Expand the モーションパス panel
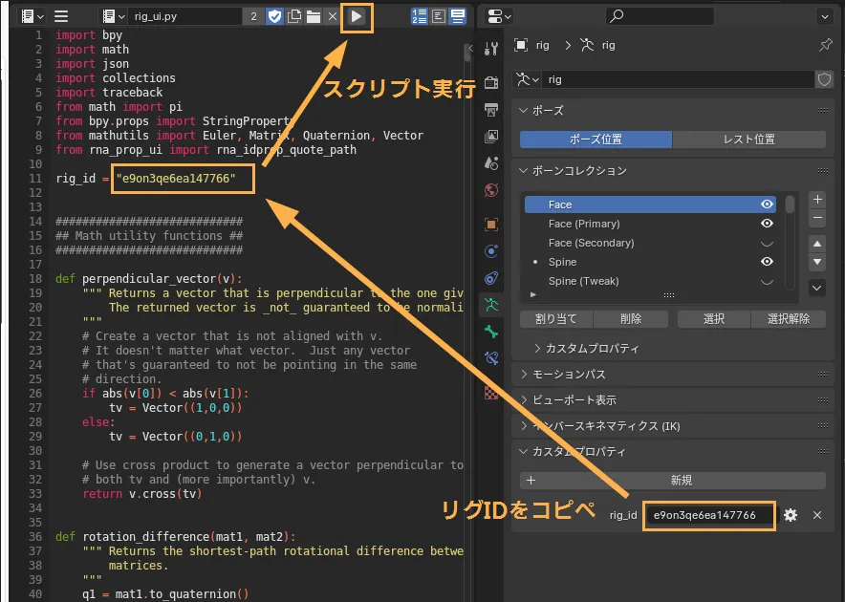The width and height of the screenshot is (845, 602). 569,375
